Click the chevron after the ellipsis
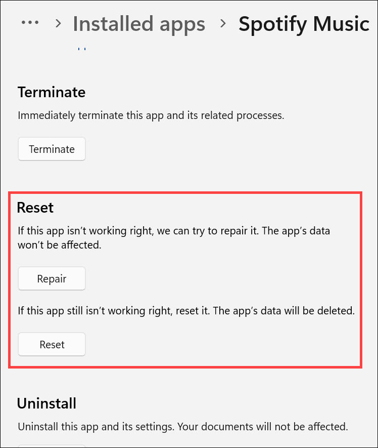378x448 pixels. click(x=58, y=23)
